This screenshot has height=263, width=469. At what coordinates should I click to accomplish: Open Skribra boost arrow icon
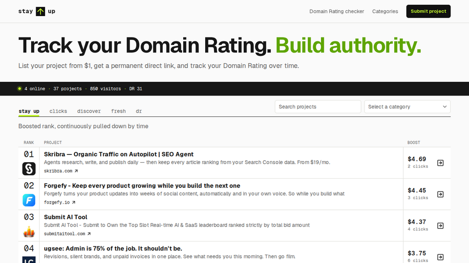click(440, 163)
